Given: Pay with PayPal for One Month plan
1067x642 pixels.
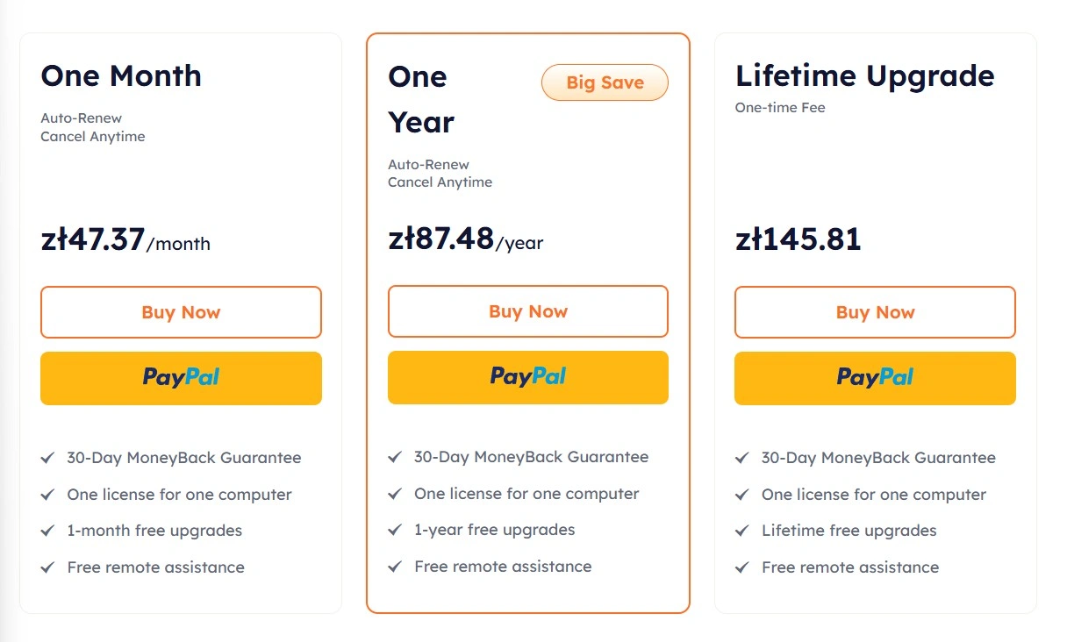Looking at the screenshot, I should pyautogui.click(x=181, y=378).
